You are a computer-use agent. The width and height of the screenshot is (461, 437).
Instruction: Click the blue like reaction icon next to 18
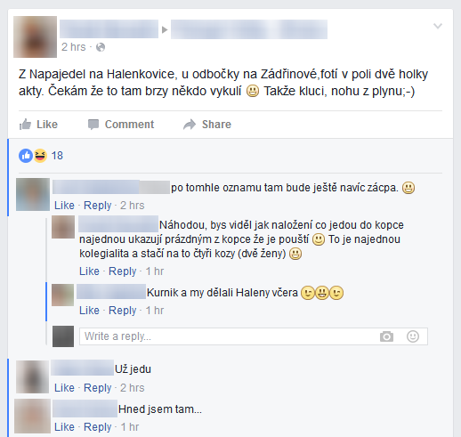[x=26, y=156]
